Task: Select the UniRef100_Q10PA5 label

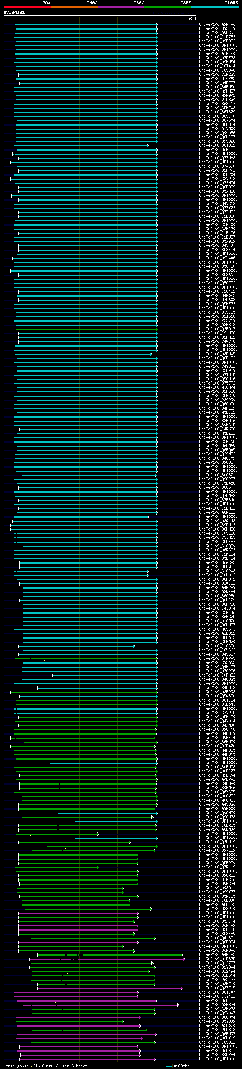Action: point(217,78)
